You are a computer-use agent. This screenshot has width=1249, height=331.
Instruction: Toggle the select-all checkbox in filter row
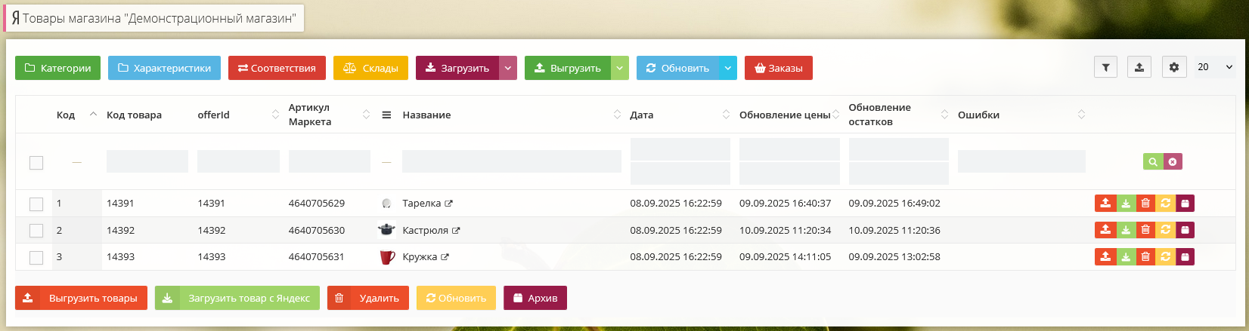coord(36,163)
